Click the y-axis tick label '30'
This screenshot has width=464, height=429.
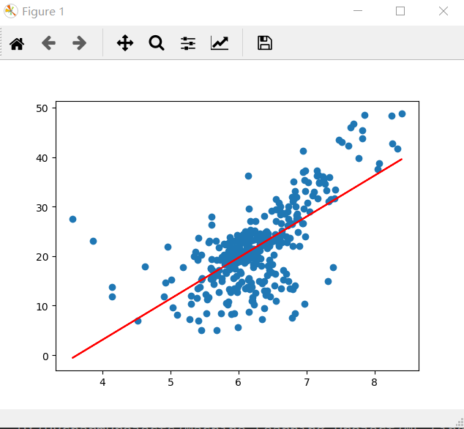(42, 208)
